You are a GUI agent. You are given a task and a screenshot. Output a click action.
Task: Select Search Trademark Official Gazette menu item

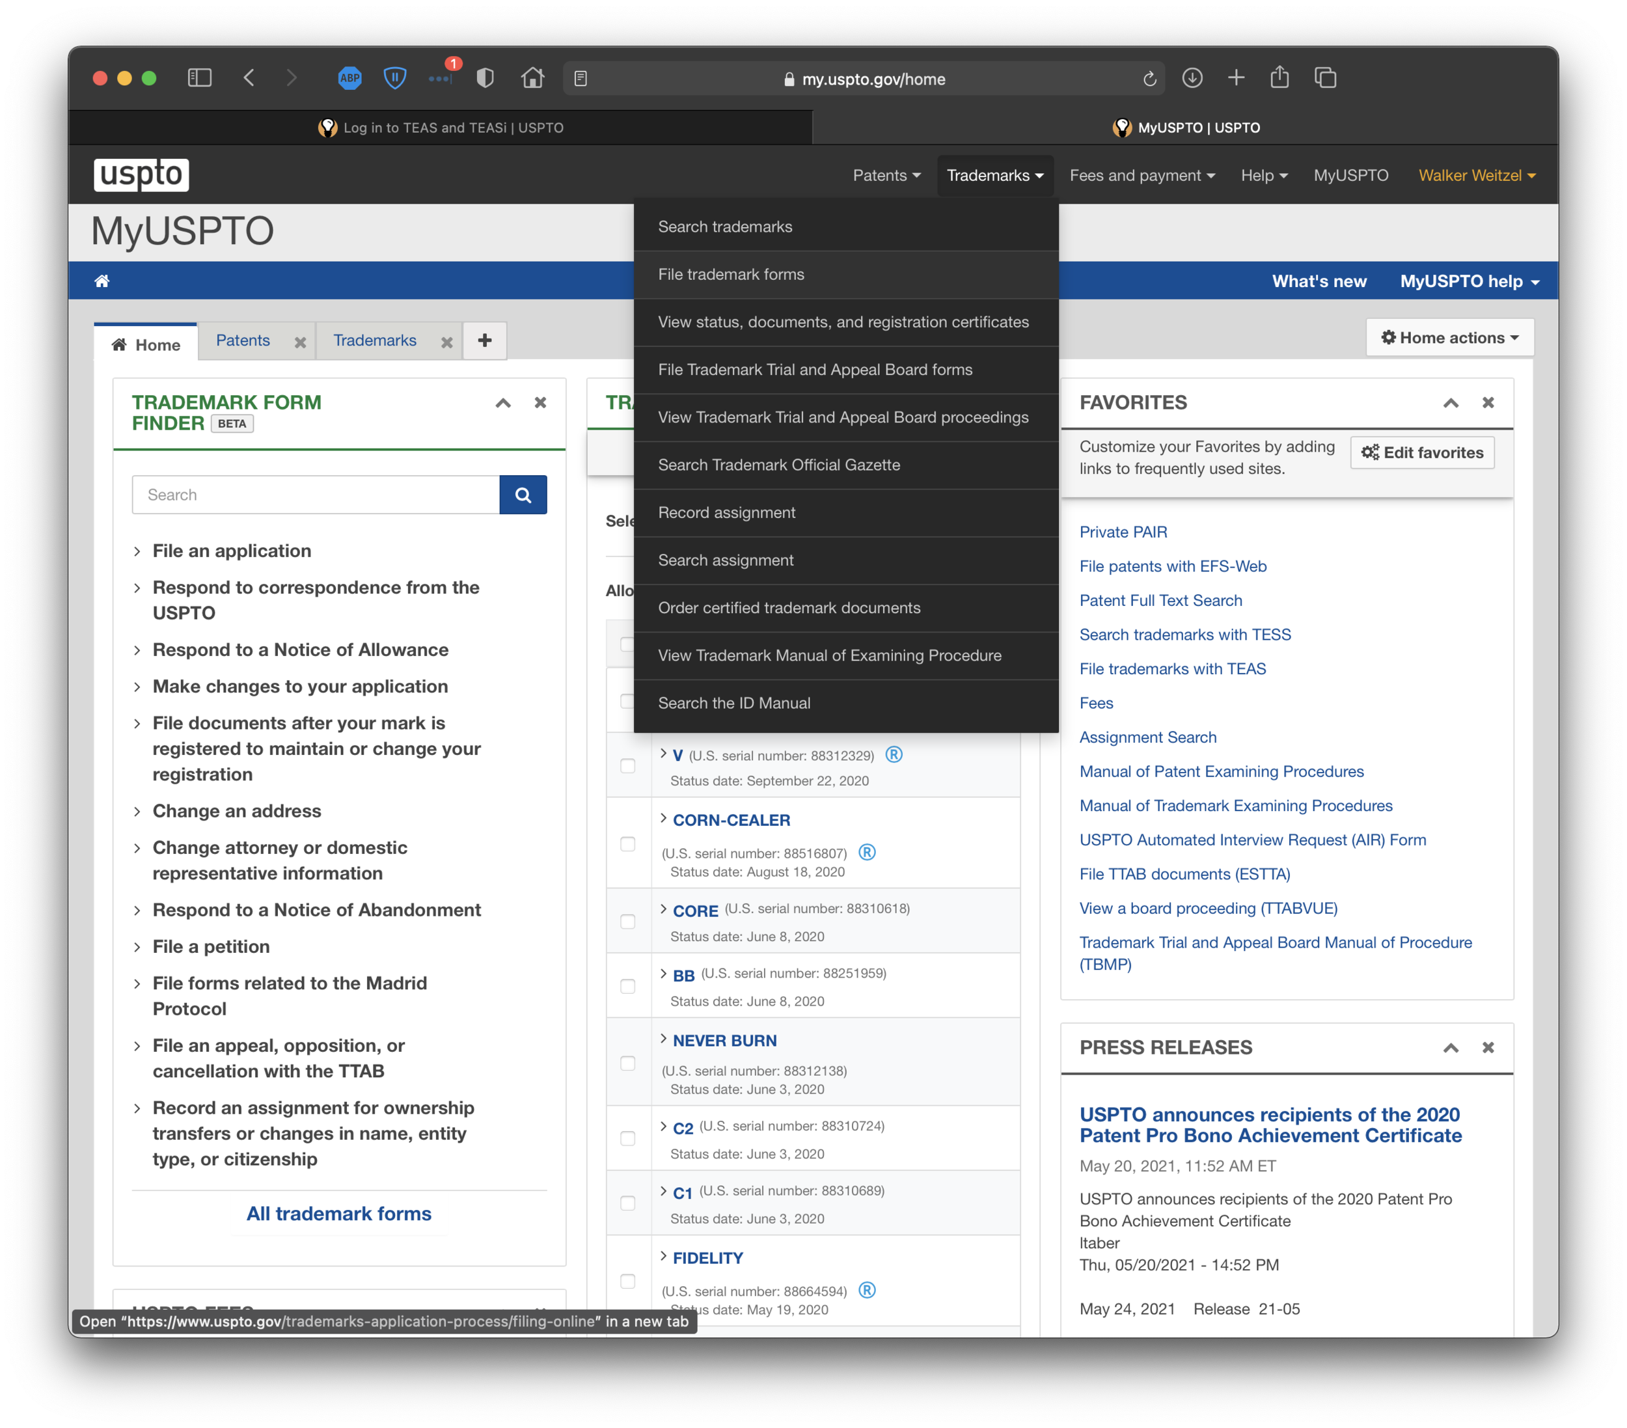point(845,465)
